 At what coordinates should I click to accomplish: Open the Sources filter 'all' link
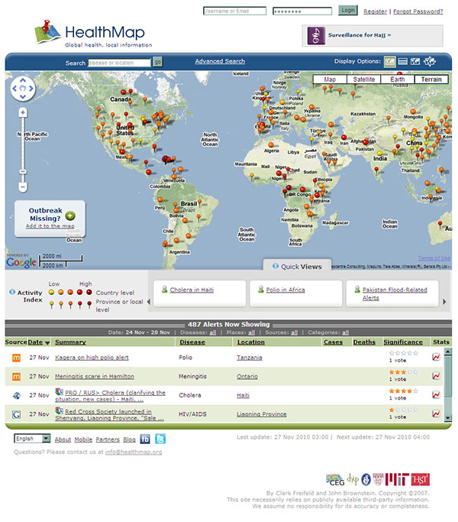tap(294, 332)
